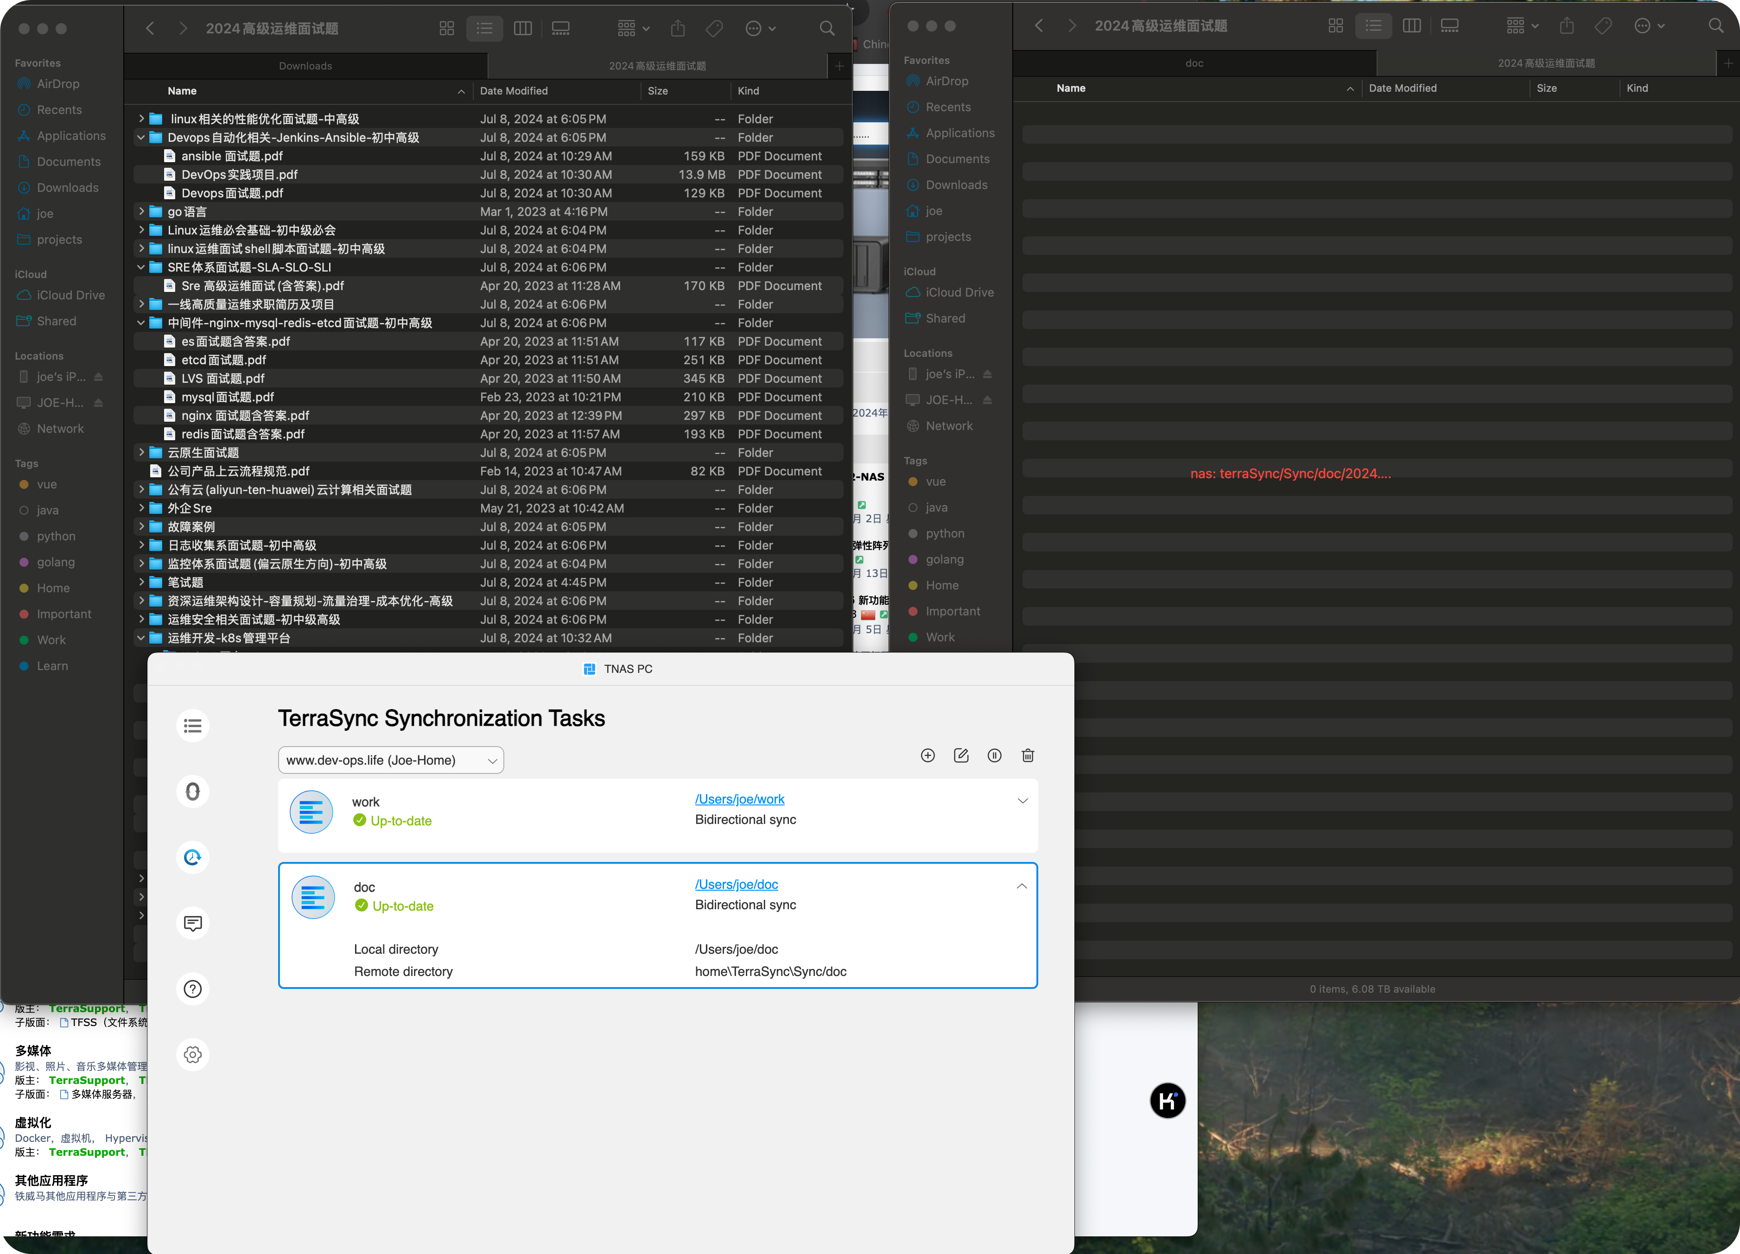The image size is (1740, 1254).
Task: Click the add sync task plus icon
Action: click(927, 755)
